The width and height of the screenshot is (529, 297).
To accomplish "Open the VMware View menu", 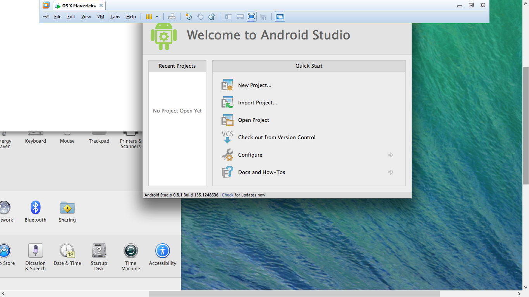I will (x=86, y=17).
